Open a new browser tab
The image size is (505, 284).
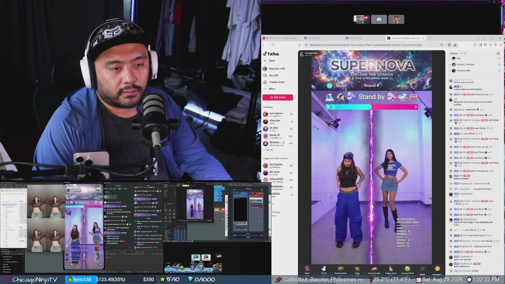click(430, 38)
